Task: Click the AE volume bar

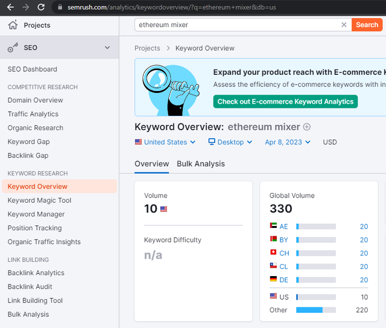Action: [x=316, y=226]
